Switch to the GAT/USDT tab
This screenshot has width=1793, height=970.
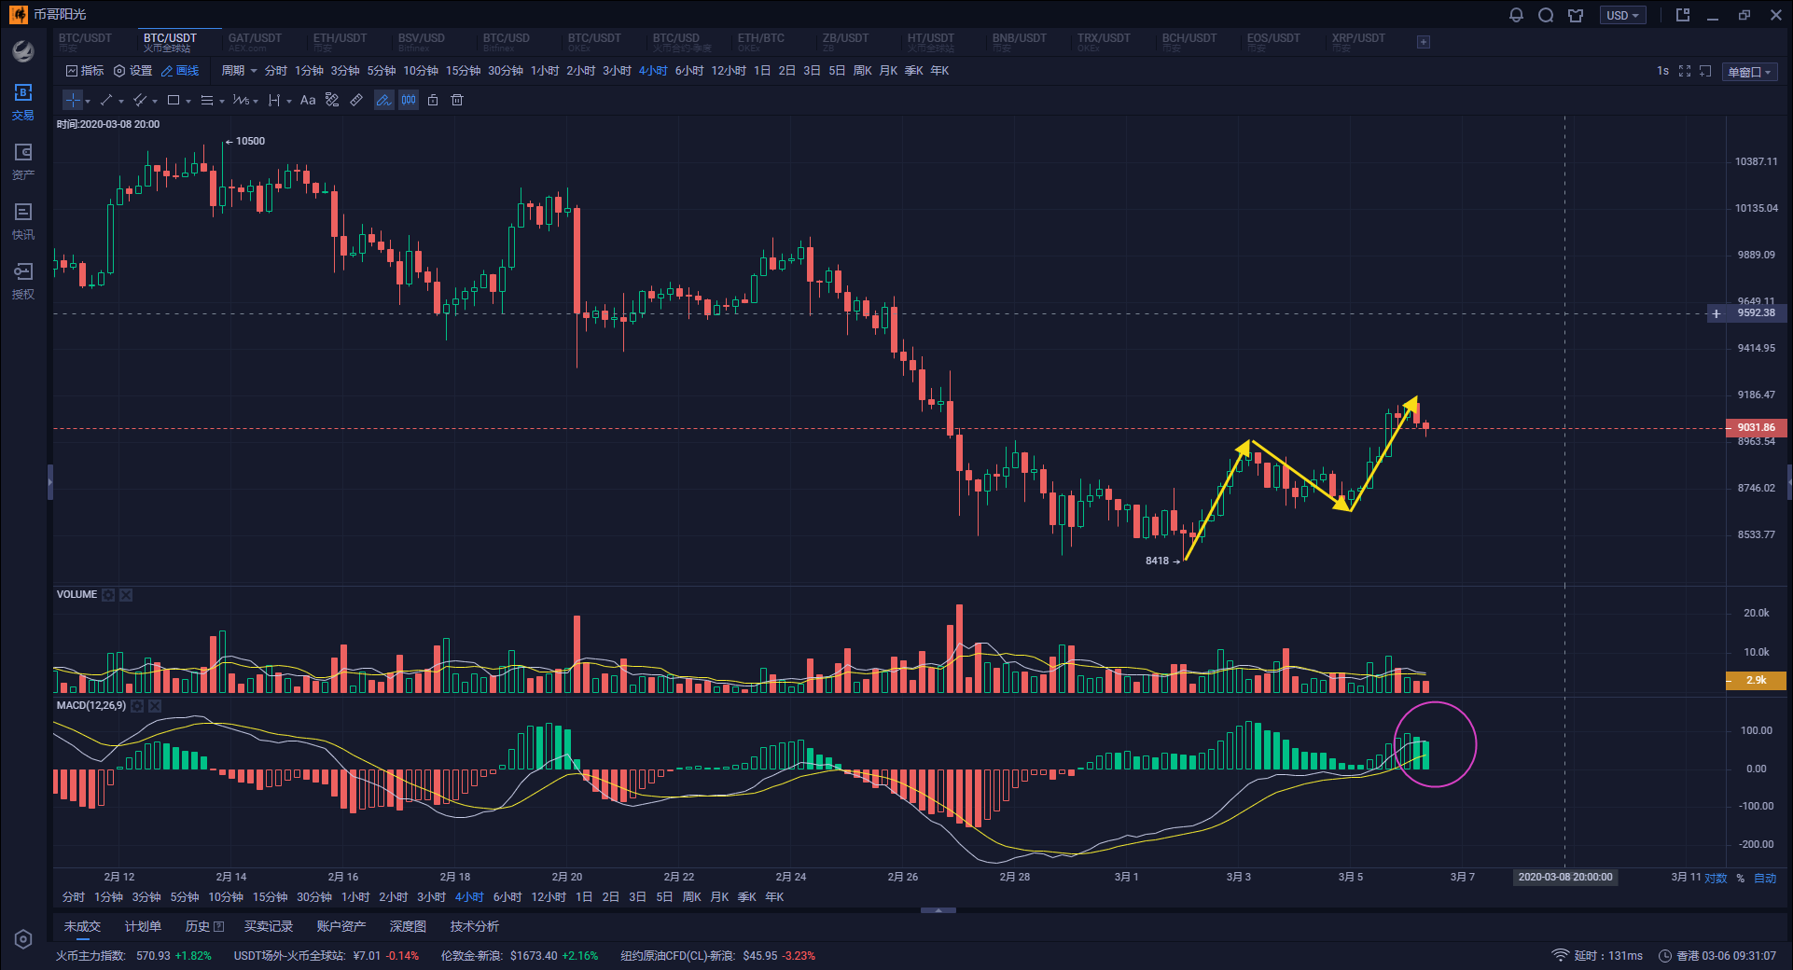point(255,42)
